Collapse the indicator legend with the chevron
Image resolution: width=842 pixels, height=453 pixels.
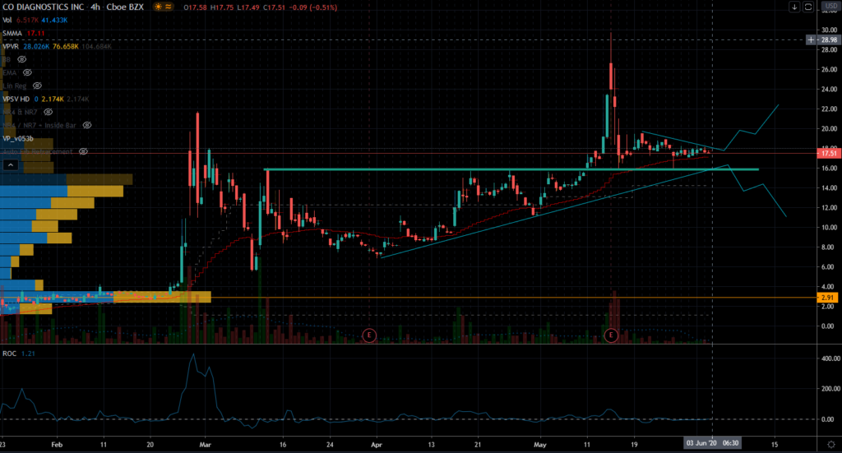10,164
